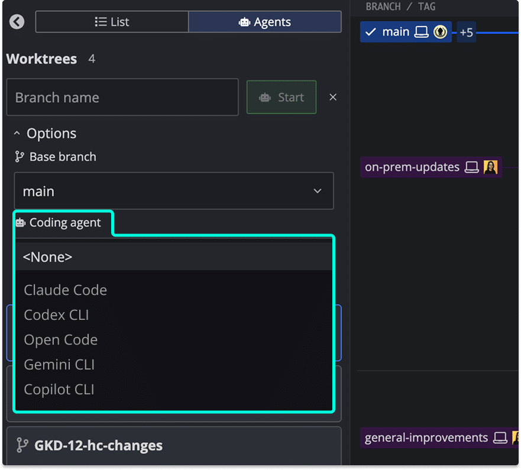This screenshot has height=470, width=521.
Task: Switch to the Agents tab
Action: tap(264, 21)
